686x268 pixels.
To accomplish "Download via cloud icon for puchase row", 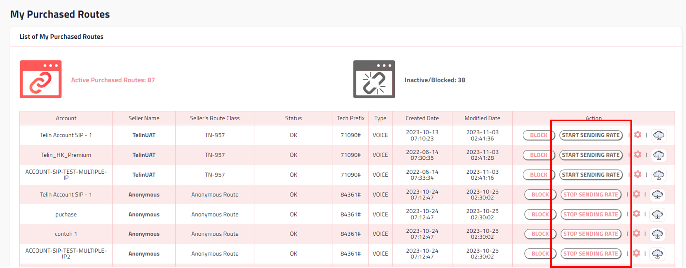I will [x=657, y=215].
